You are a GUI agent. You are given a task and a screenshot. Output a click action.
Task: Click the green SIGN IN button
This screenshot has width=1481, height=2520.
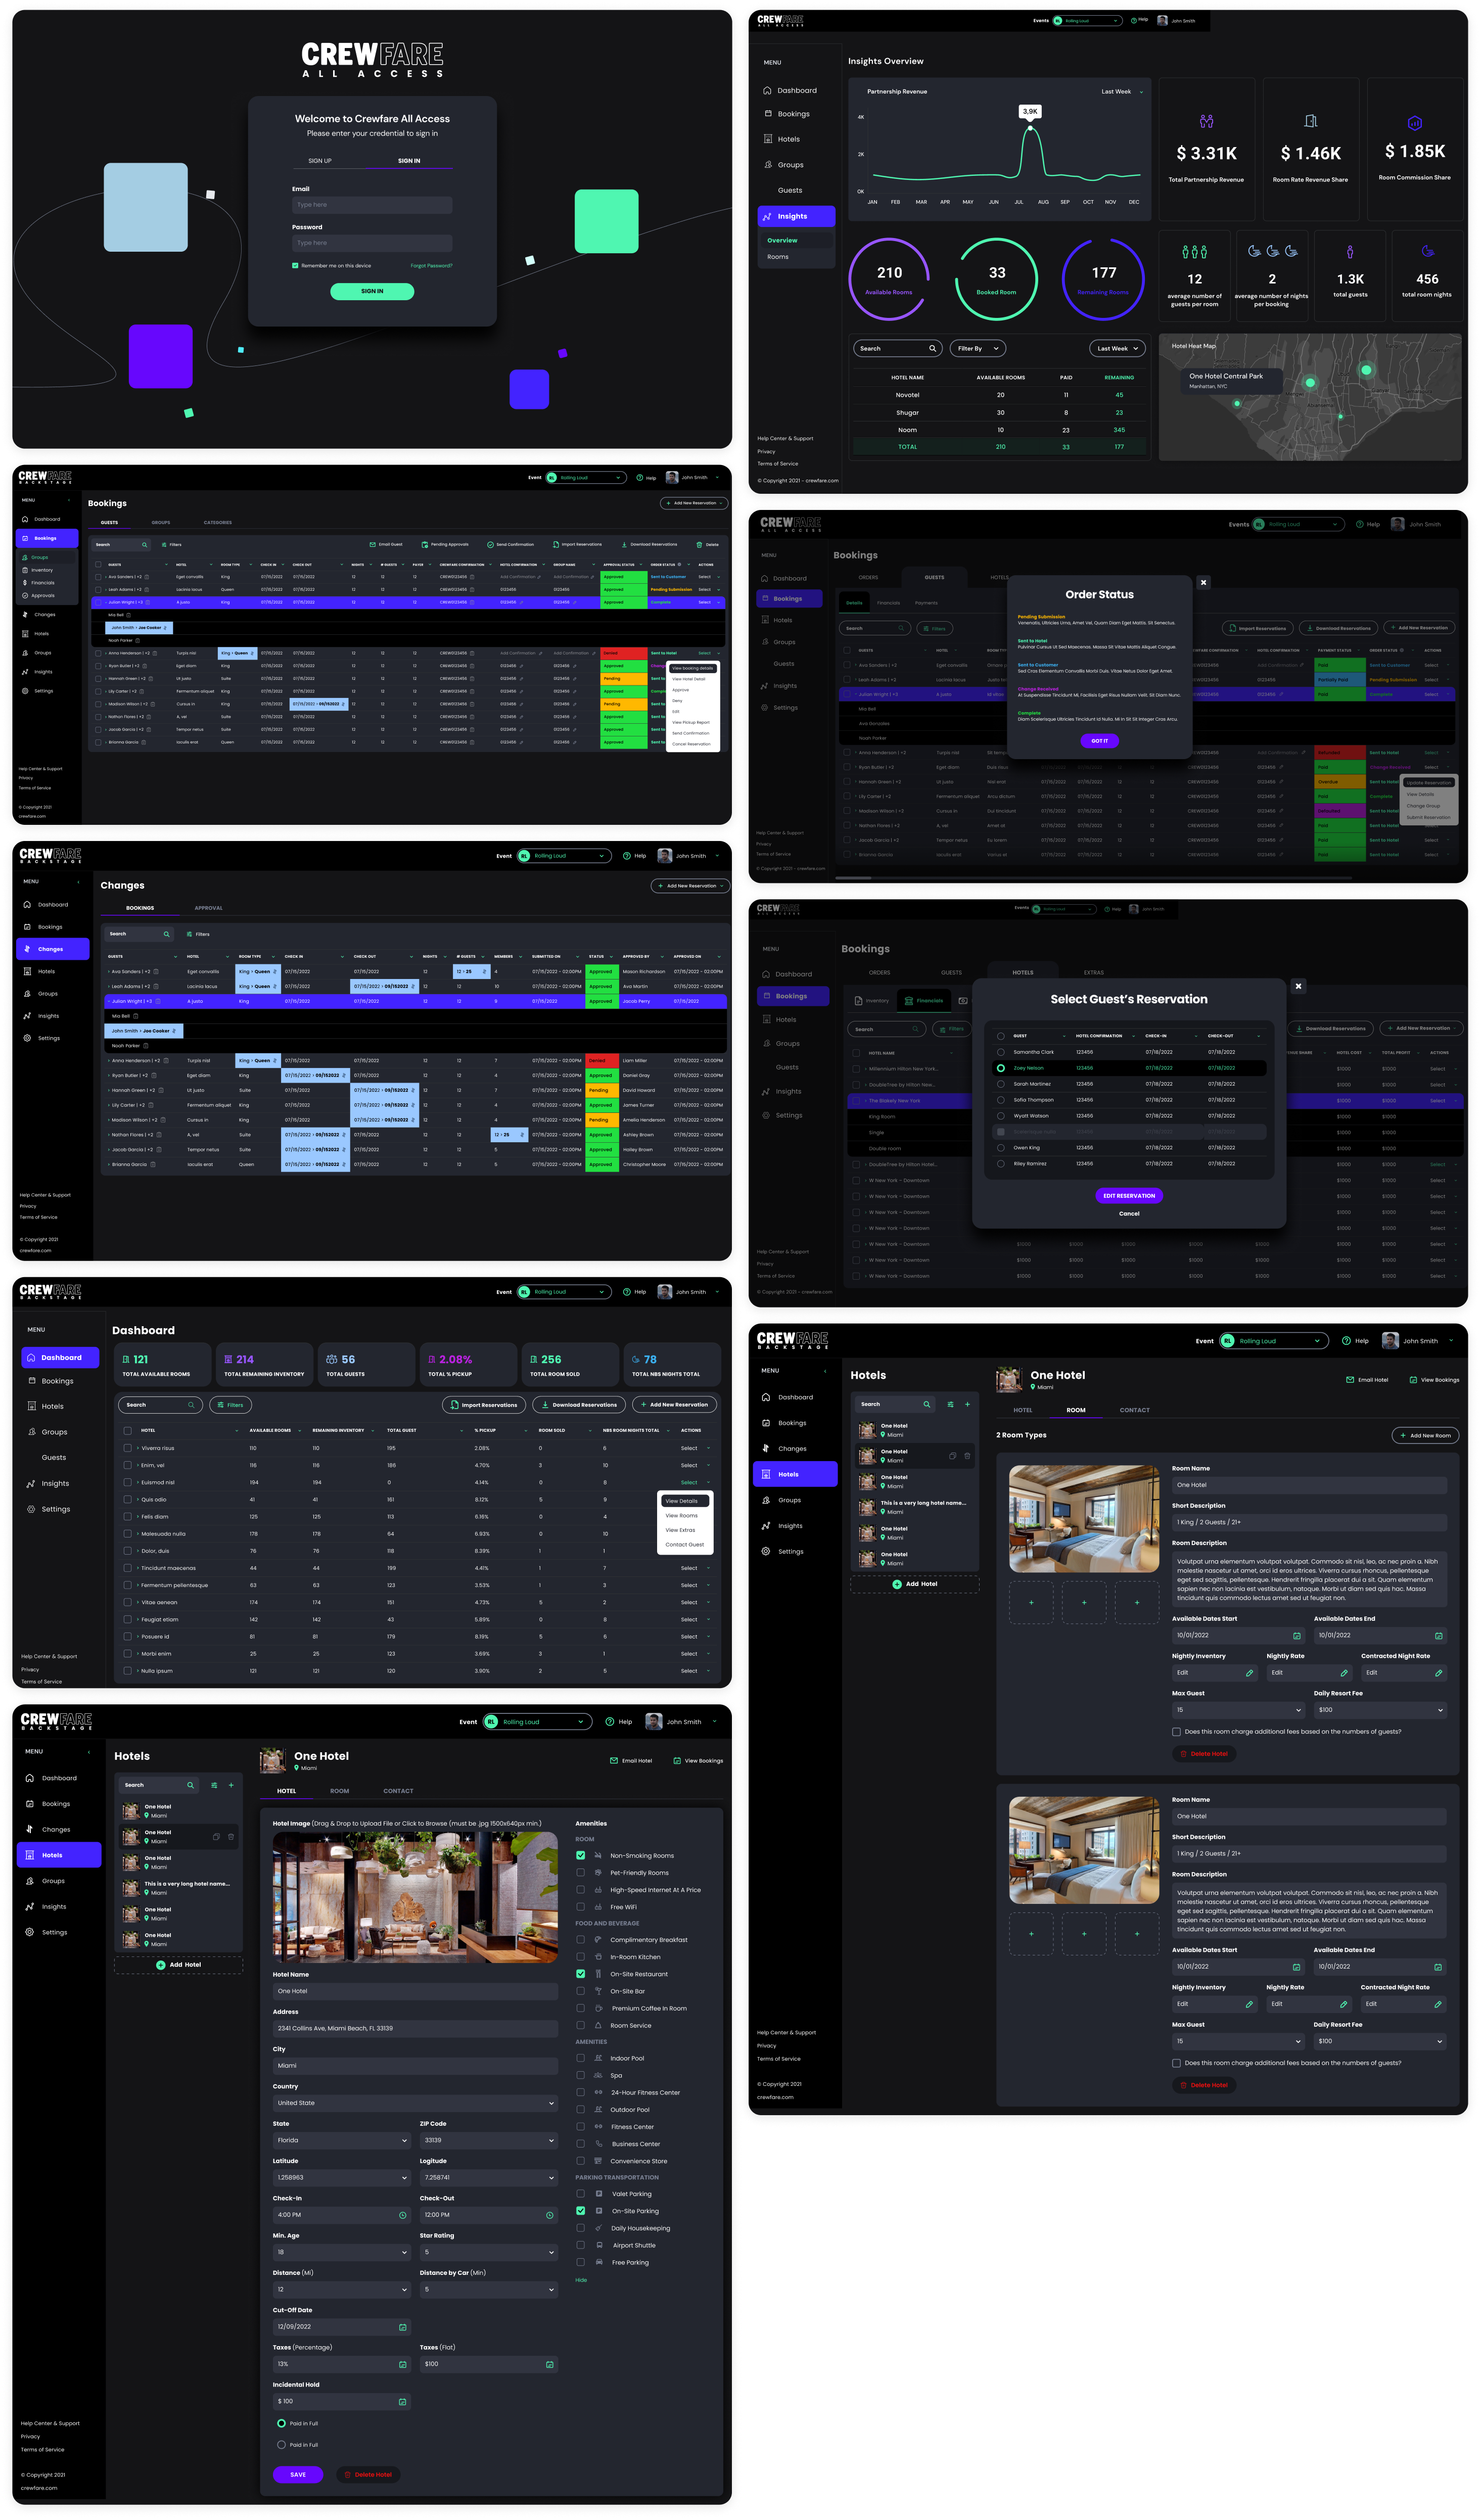click(372, 291)
